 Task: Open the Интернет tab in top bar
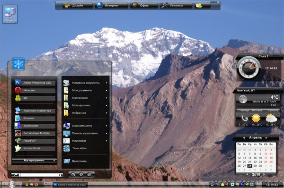[x=112, y=6]
